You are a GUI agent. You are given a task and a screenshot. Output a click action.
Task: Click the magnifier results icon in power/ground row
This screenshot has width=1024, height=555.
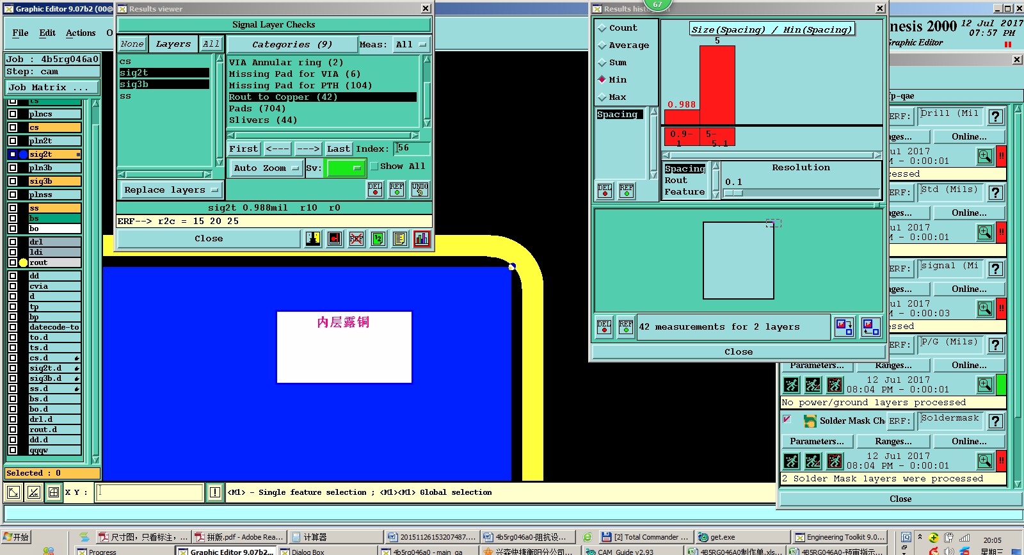tap(985, 385)
